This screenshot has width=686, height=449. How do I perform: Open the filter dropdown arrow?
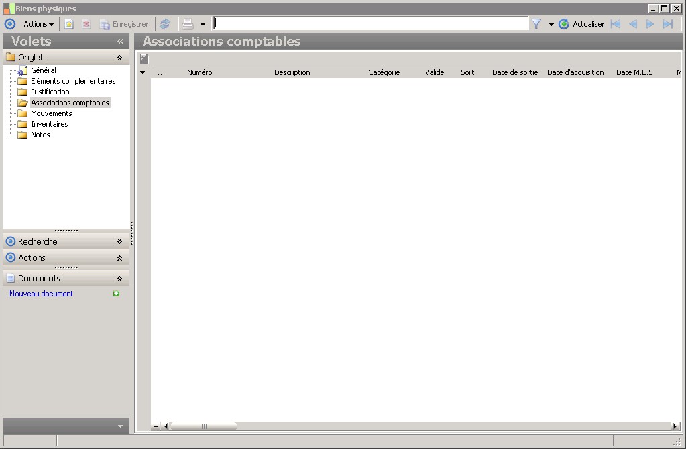coord(551,25)
